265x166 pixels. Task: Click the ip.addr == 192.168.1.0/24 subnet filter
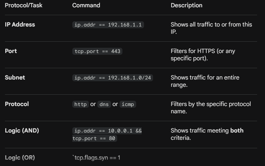113,78
